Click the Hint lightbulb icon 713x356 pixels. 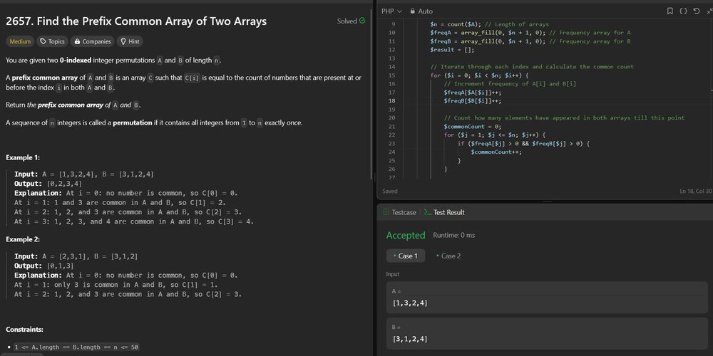(x=123, y=41)
